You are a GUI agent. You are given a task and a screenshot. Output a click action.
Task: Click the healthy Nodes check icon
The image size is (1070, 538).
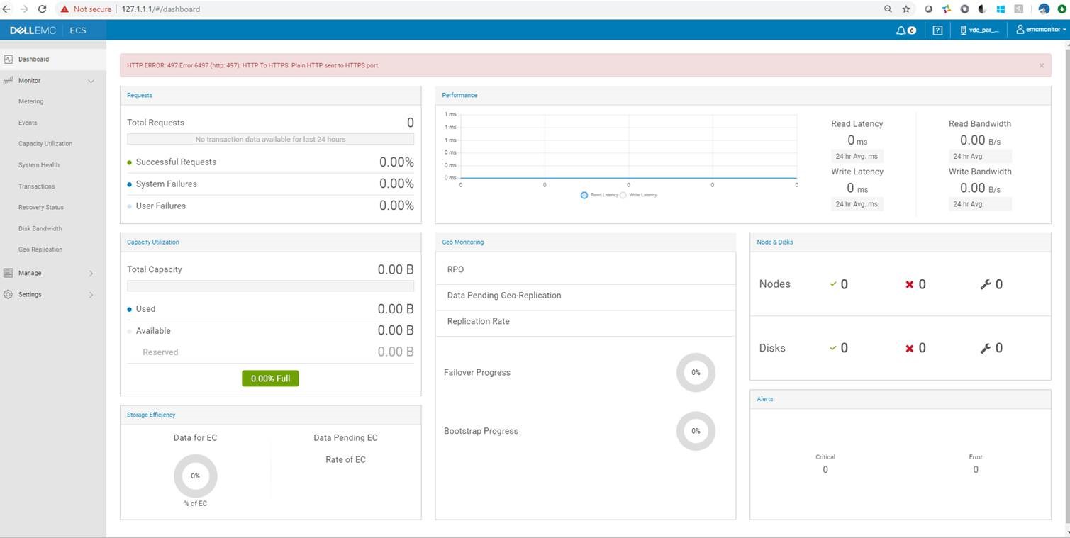(x=833, y=284)
